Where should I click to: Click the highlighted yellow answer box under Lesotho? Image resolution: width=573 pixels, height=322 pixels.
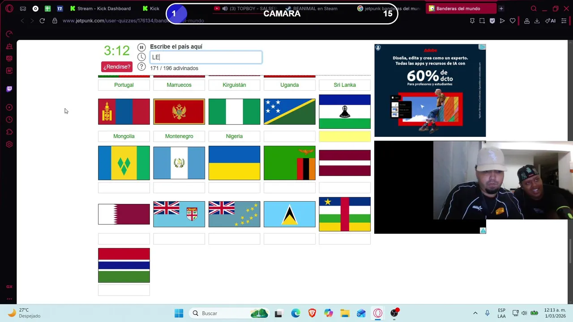[x=345, y=136]
